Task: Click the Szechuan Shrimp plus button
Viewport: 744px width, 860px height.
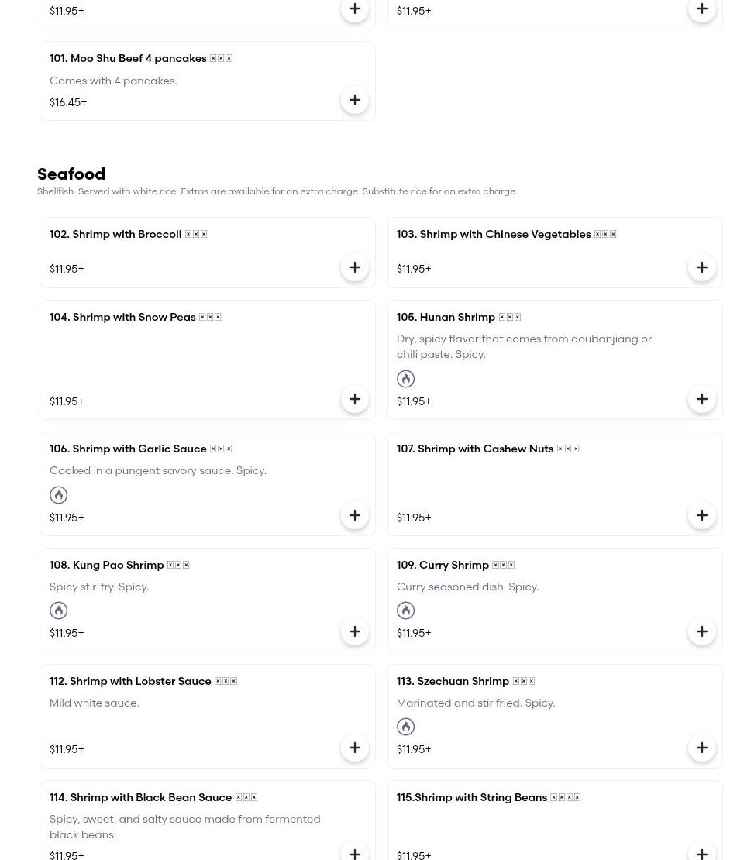Action: (702, 748)
